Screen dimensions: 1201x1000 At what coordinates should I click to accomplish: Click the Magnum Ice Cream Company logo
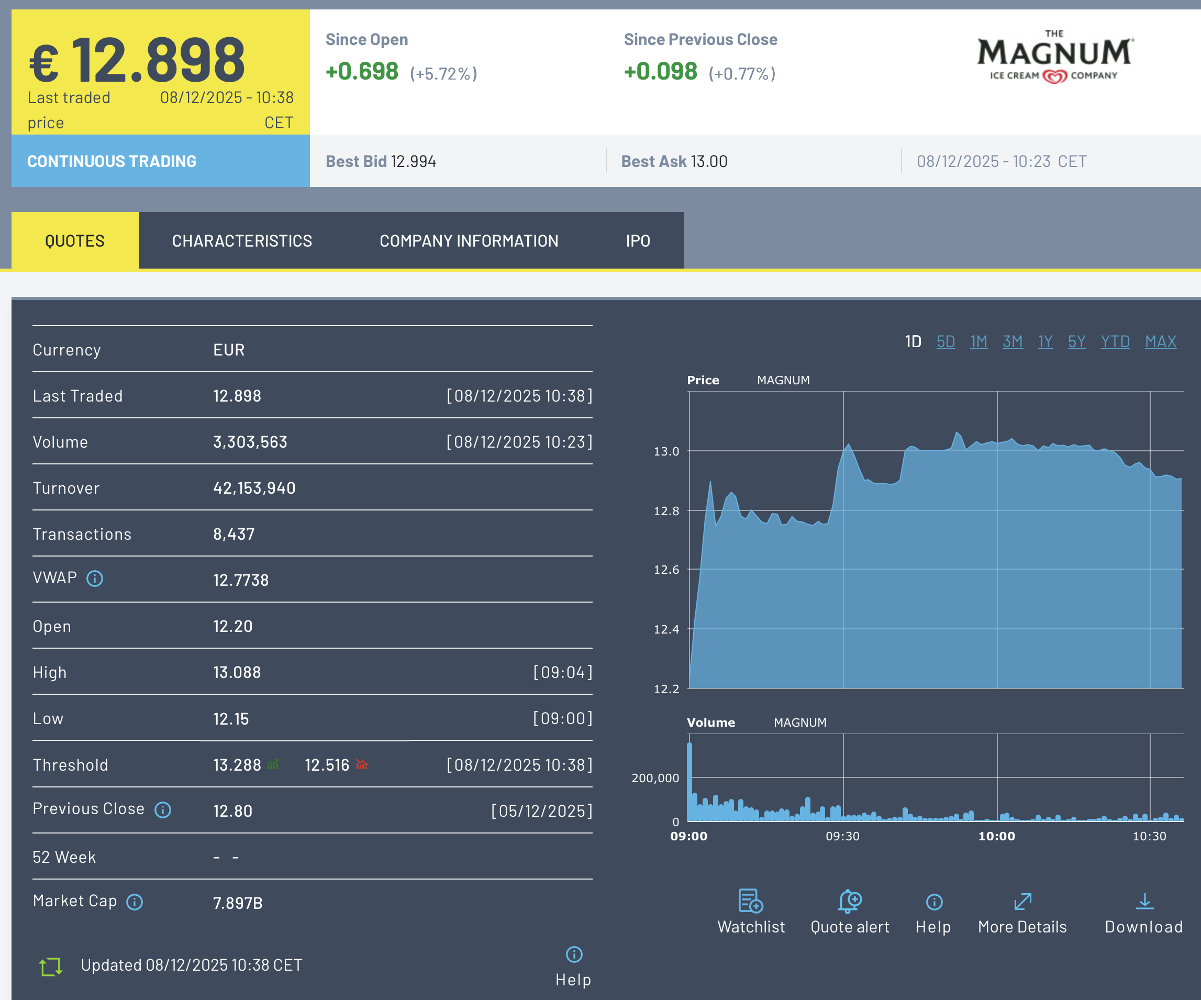pos(1054,57)
